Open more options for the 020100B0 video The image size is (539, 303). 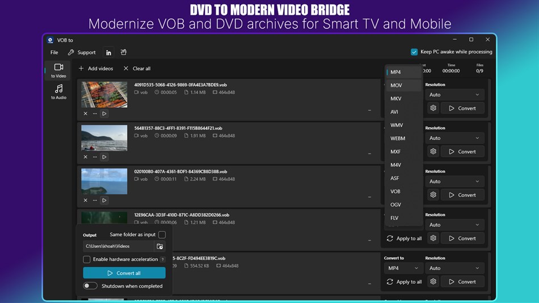[x=95, y=200]
